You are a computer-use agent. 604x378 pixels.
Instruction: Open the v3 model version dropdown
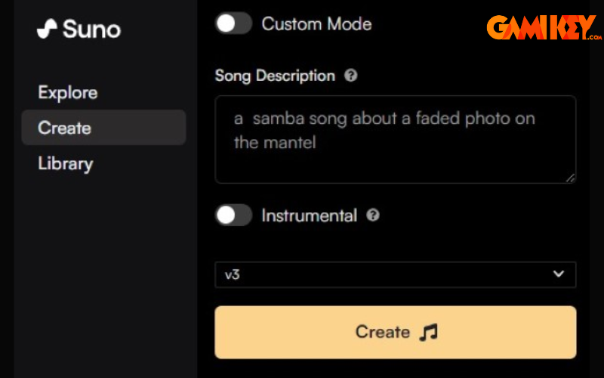tap(395, 274)
